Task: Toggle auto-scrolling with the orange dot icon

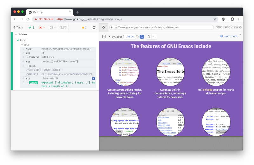Action: (83, 28)
